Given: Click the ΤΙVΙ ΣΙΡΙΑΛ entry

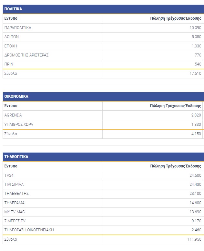Looking at the screenshot, I should coord(14,185).
